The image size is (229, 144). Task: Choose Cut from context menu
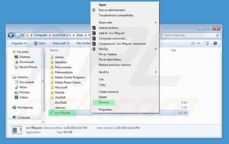[101, 79]
